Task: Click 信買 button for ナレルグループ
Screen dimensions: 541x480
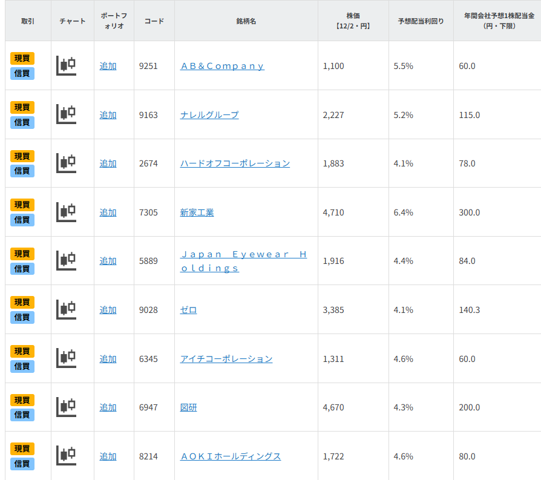Action: click(21, 122)
